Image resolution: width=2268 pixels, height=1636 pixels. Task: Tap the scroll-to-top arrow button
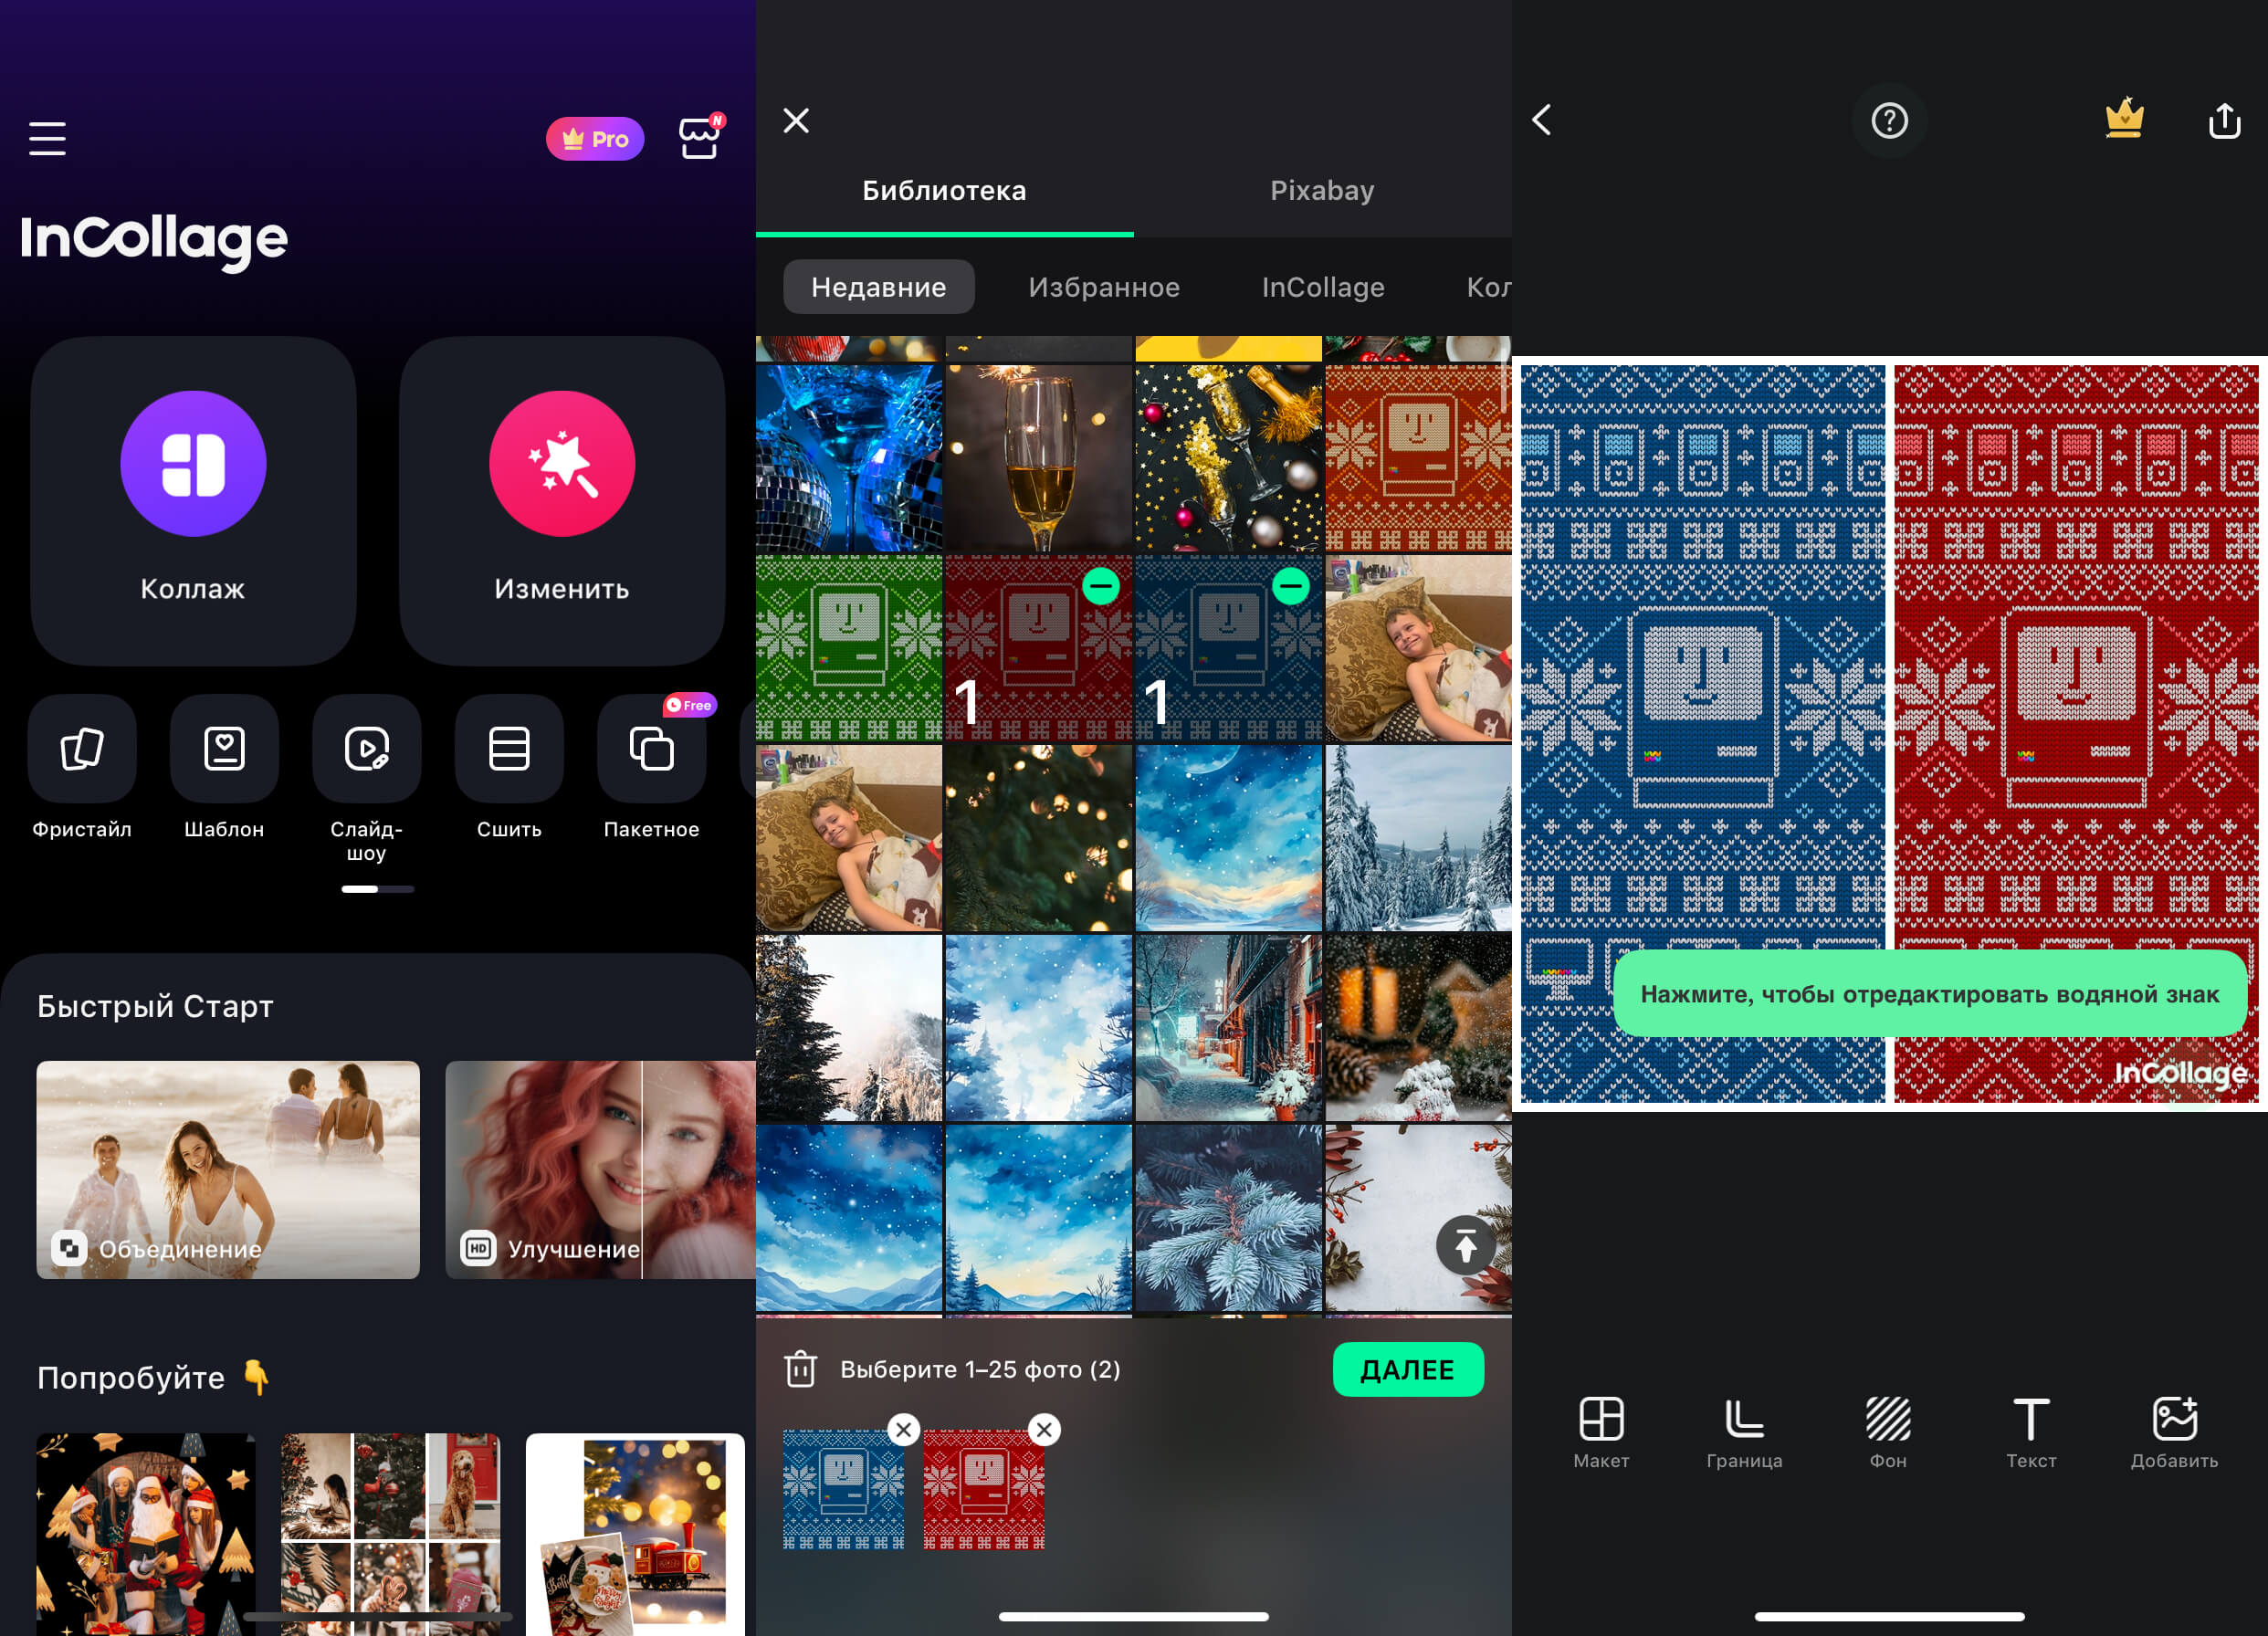tap(1465, 1245)
